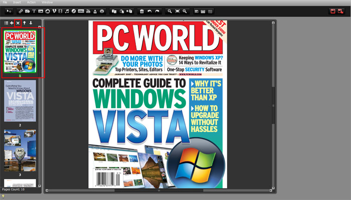Open the File menu
Screen dimensions: 351x200
point(5,2)
